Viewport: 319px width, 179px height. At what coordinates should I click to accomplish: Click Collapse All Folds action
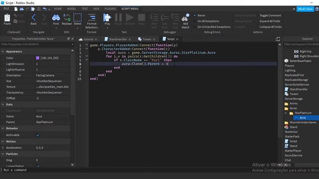pyautogui.click(x=270, y=27)
